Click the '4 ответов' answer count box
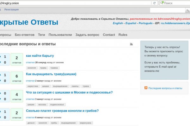The width and height of the screenshot is (190, 126). 17,96
